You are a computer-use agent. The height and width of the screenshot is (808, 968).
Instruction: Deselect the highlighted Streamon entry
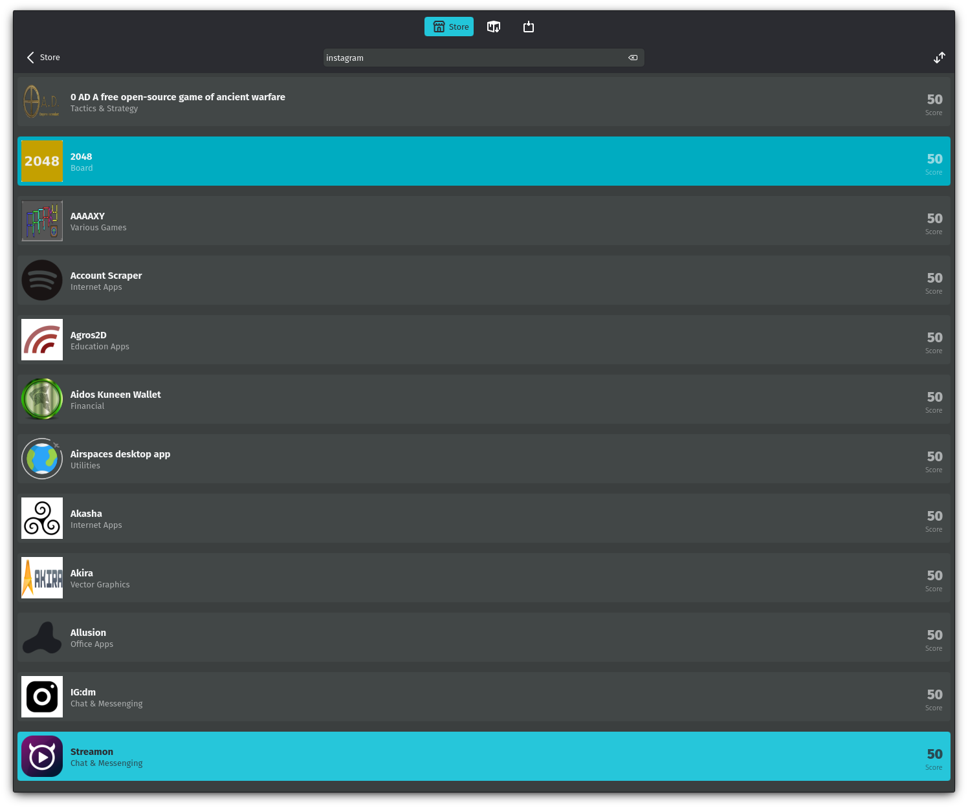click(453, 756)
